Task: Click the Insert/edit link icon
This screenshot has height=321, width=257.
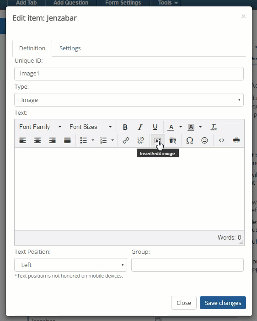Action: [126, 140]
